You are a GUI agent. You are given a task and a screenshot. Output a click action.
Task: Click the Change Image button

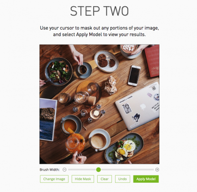tap(54, 179)
